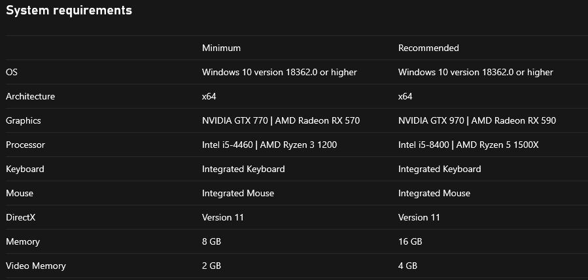Click the 4 GB recommended video memory value
588x280 pixels.
(407, 266)
